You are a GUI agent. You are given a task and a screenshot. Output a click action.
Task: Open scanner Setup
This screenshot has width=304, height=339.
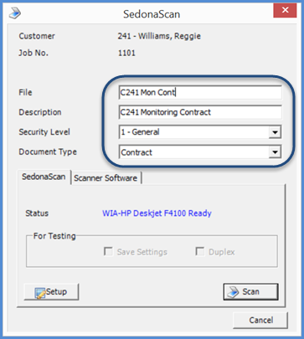51,292
